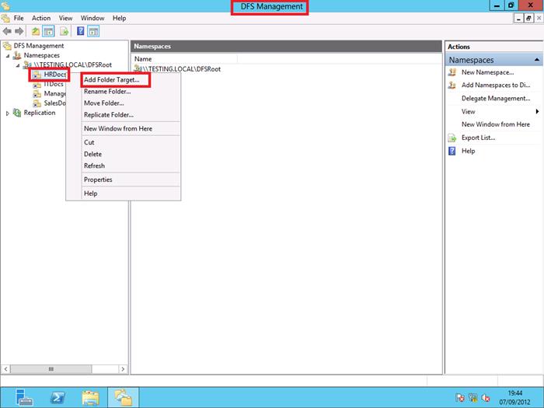This screenshot has height=408, width=544.
Task: Restore the inner MMC child window
Action: [x=528, y=19]
